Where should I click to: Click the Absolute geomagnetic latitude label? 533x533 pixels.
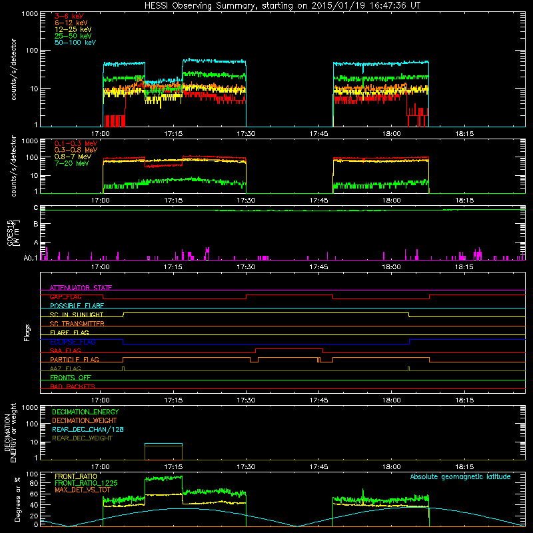click(460, 477)
